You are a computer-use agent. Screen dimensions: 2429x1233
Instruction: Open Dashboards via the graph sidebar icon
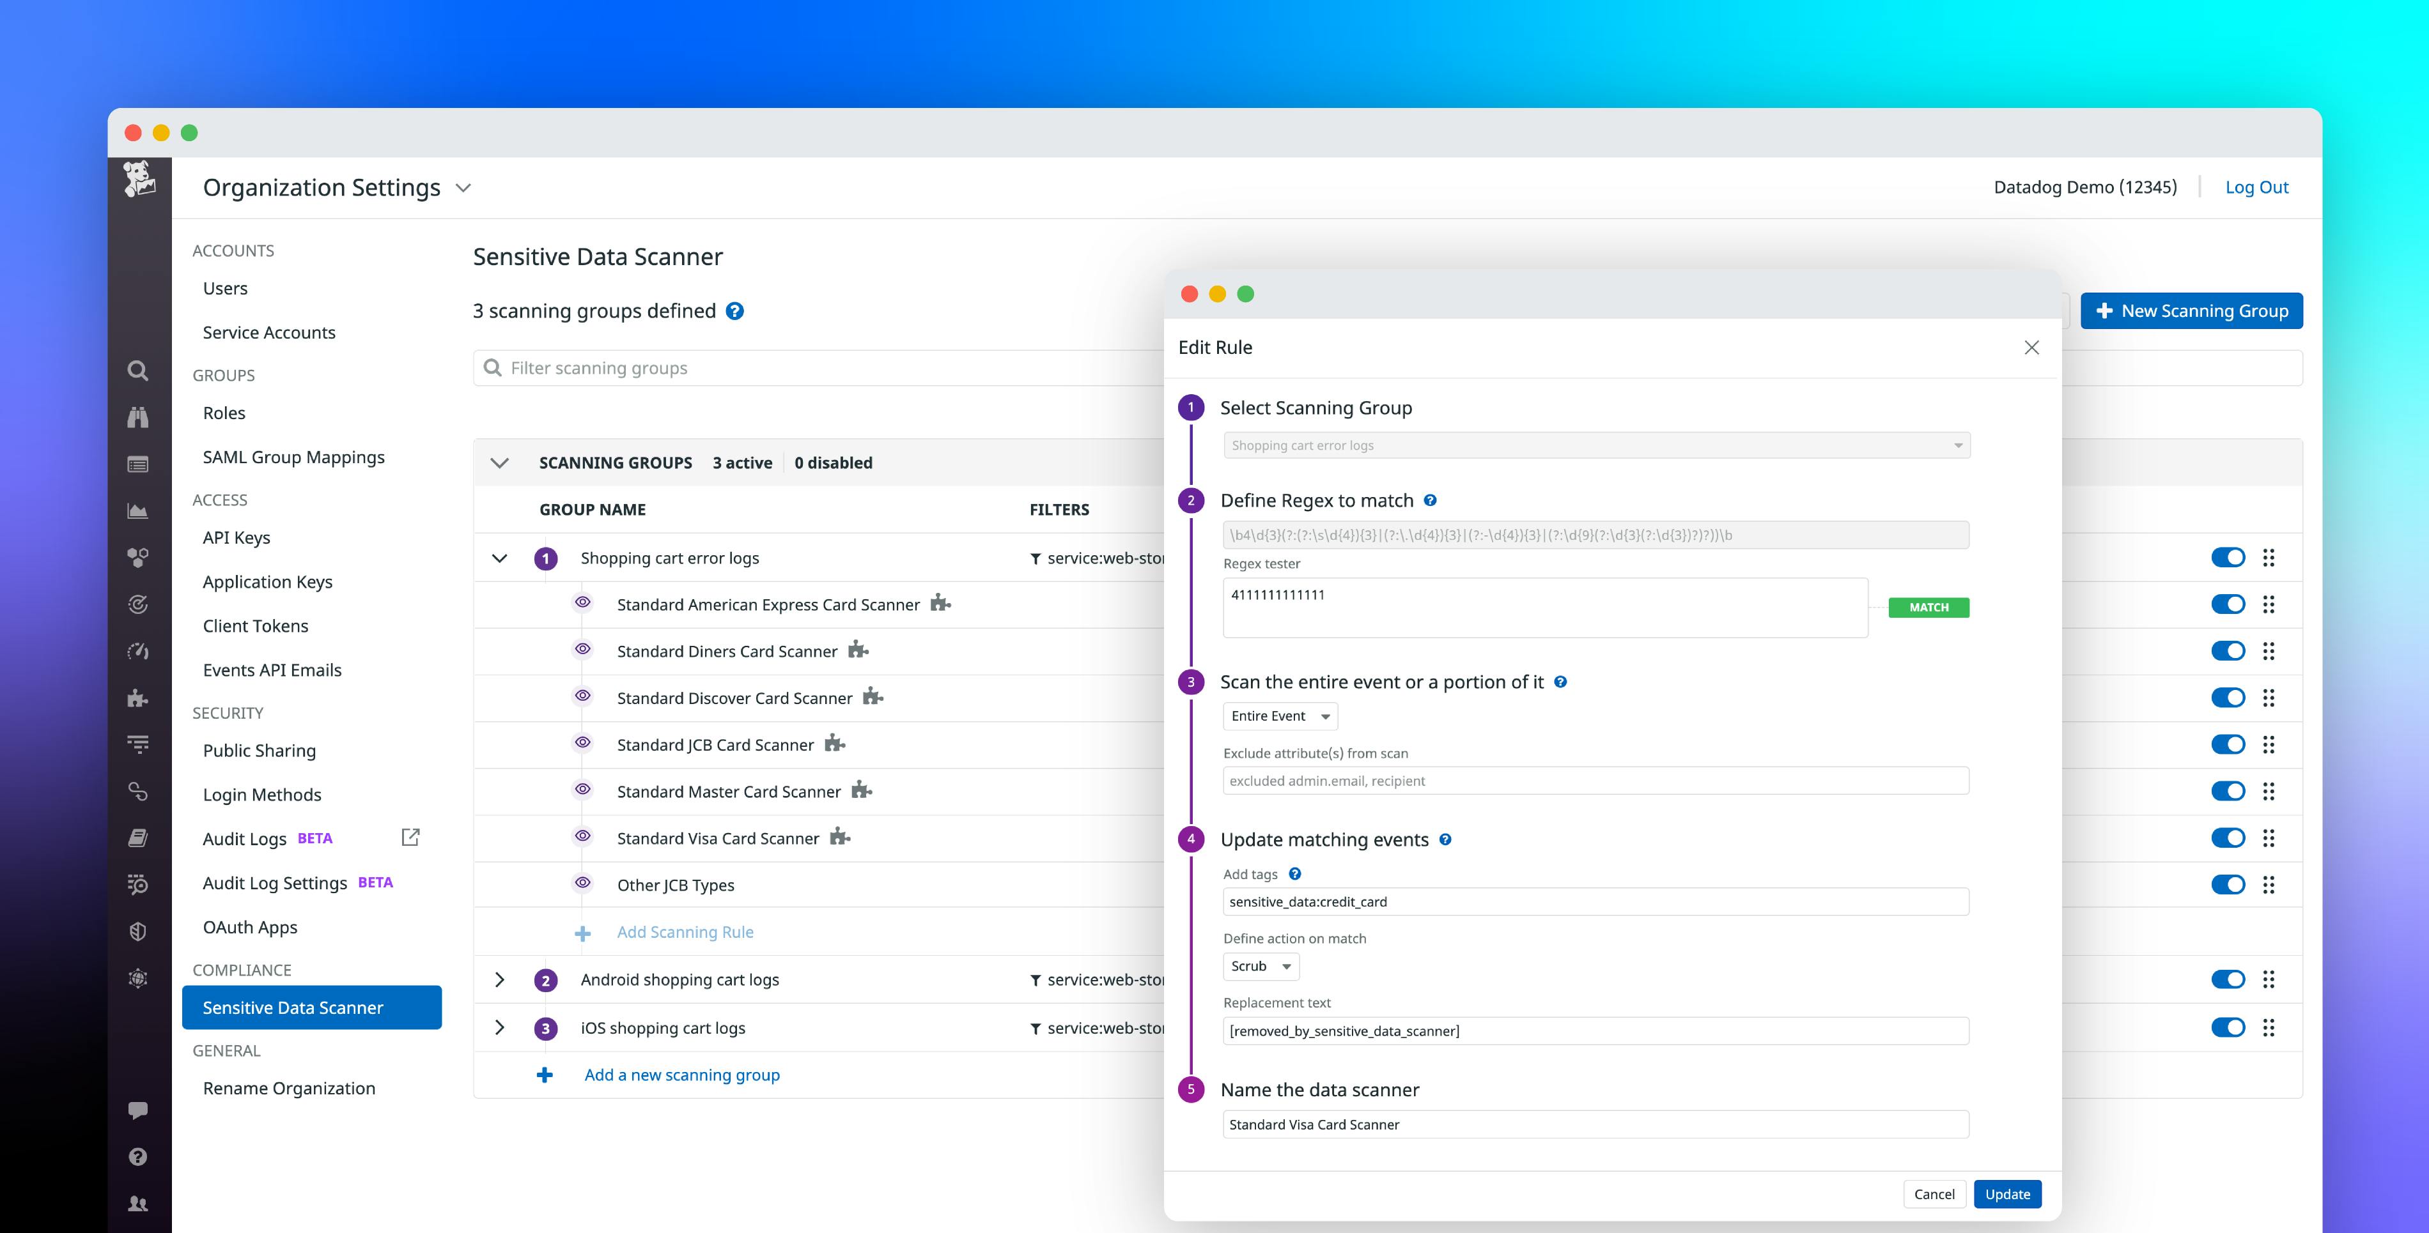point(137,511)
